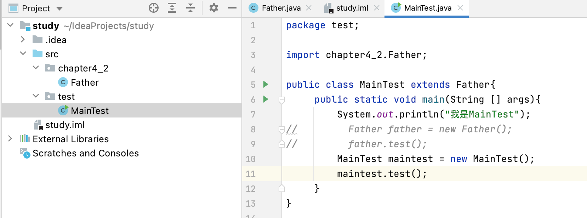Click line number 7 in the gutter
This screenshot has width=587, height=218.
(x=253, y=114)
